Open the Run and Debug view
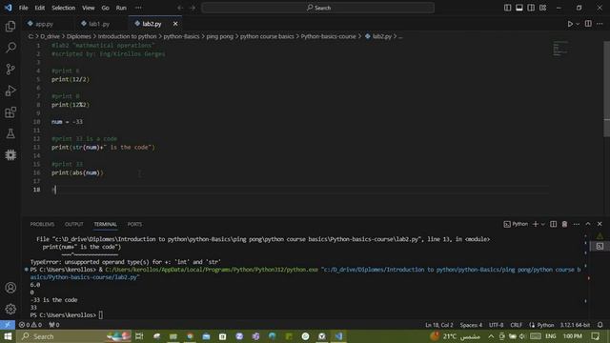610x343 pixels. click(10, 91)
